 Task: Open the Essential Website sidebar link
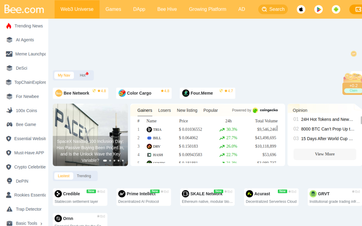30,139
